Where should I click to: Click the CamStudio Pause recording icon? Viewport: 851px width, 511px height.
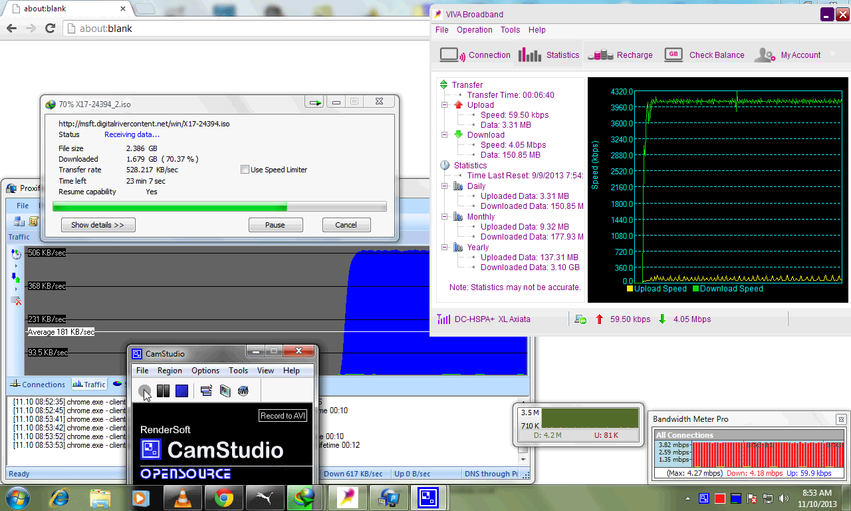point(163,391)
